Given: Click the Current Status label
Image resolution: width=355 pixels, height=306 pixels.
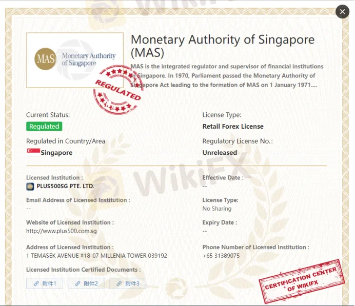Looking at the screenshot, I should pyautogui.click(x=48, y=115).
